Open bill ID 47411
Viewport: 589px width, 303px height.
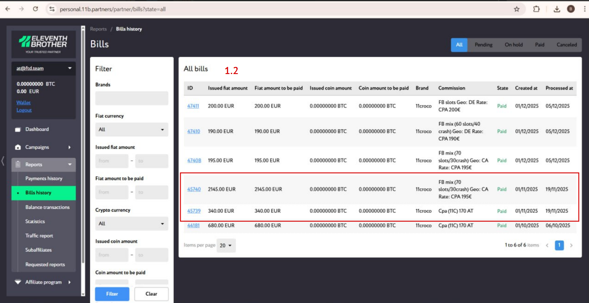pyautogui.click(x=193, y=106)
